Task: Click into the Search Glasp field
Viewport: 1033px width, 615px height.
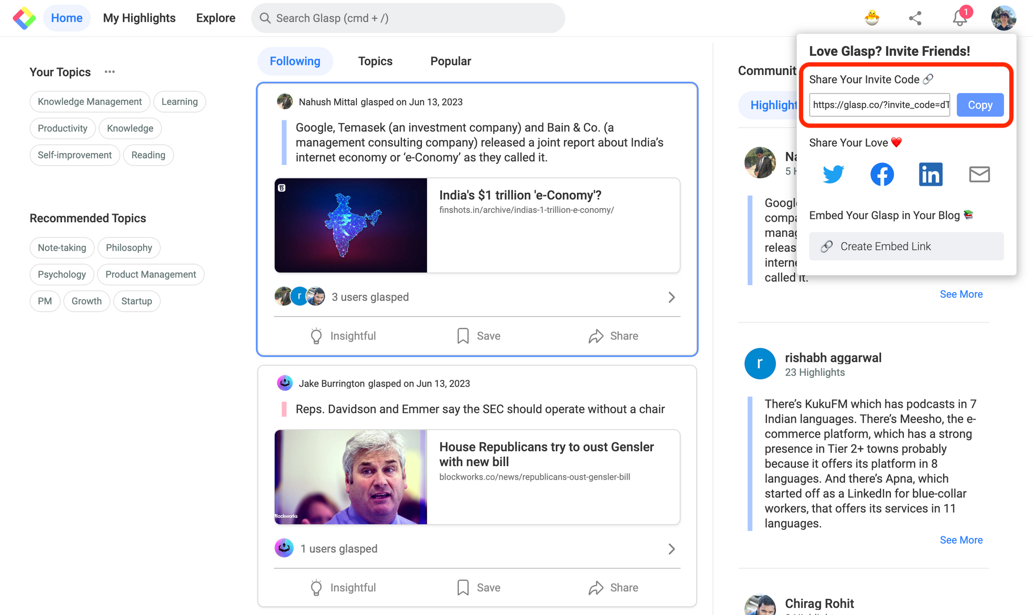Action: [x=408, y=18]
